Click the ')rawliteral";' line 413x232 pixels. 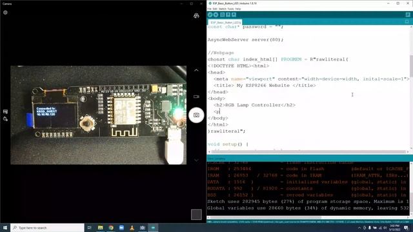(x=227, y=131)
